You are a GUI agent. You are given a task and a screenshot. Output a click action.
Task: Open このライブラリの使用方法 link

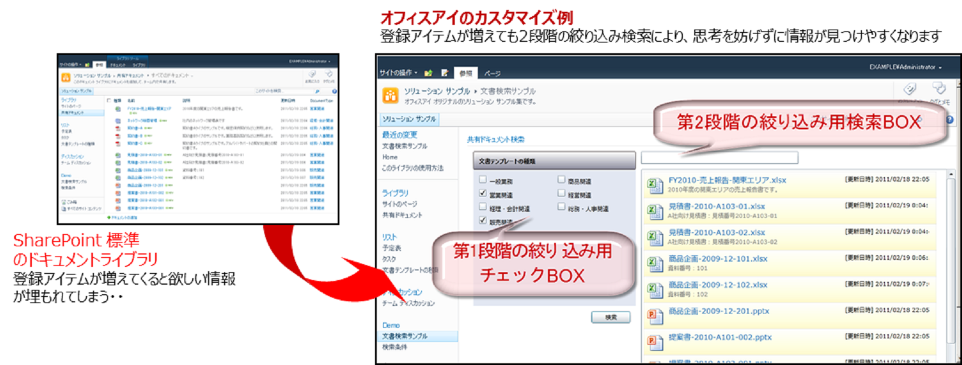tap(413, 168)
